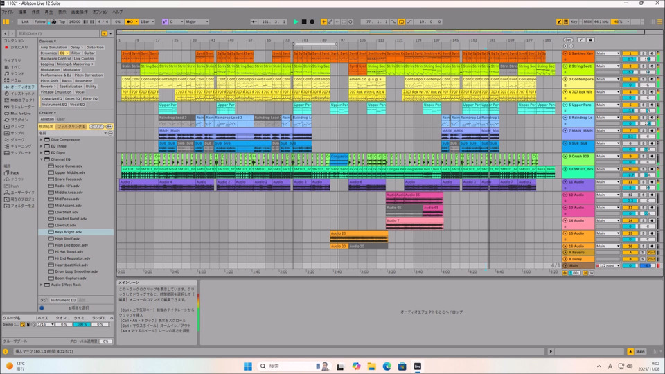
Task: Click the Stop button in transport
Action: (x=304, y=21)
